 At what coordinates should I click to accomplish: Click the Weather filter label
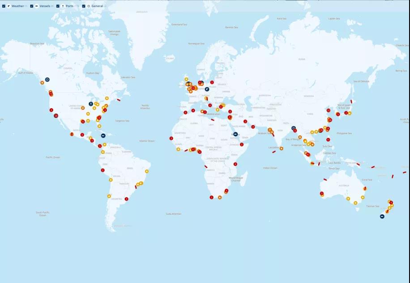pos(18,6)
